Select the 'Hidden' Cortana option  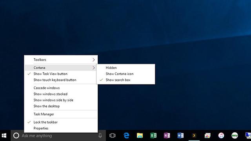point(125,68)
